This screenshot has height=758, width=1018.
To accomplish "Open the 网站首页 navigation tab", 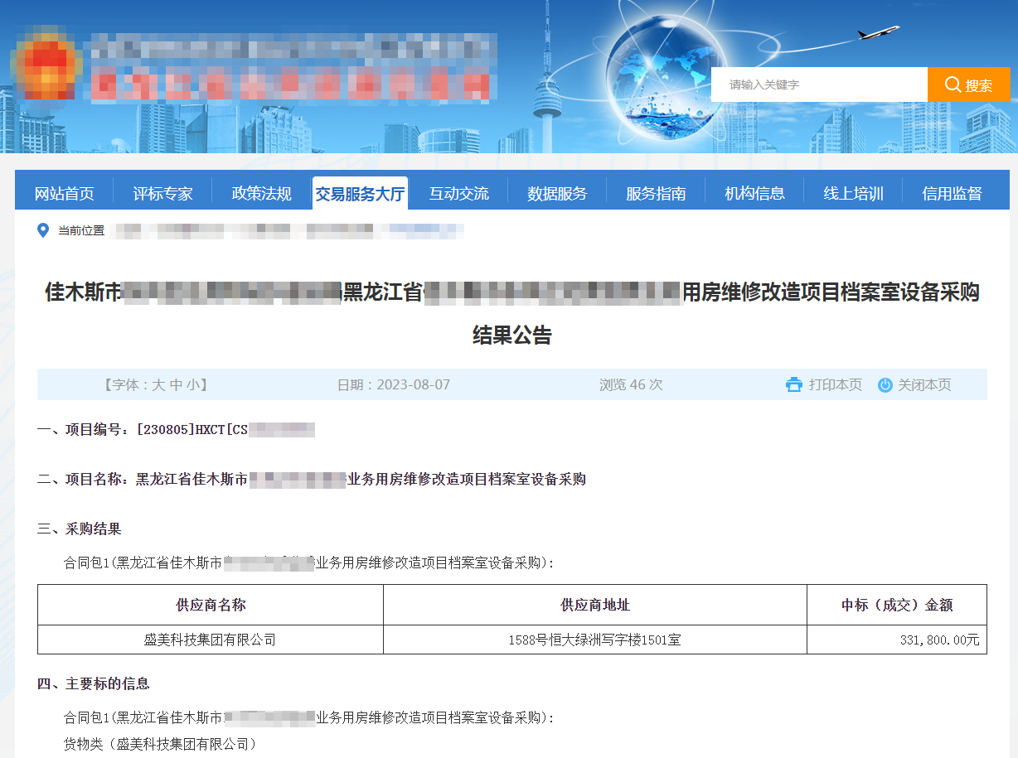I will tap(64, 194).
